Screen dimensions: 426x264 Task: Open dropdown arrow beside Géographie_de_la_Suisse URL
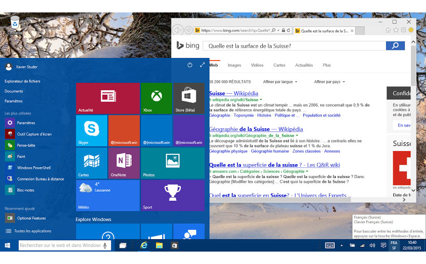pyautogui.click(x=297, y=136)
